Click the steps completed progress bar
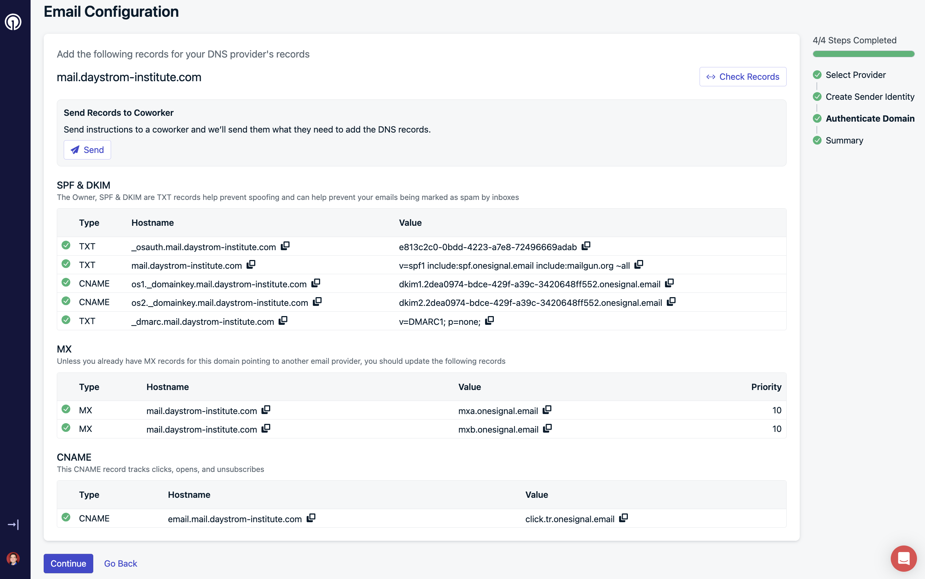Image resolution: width=925 pixels, height=579 pixels. pos(863,54)
